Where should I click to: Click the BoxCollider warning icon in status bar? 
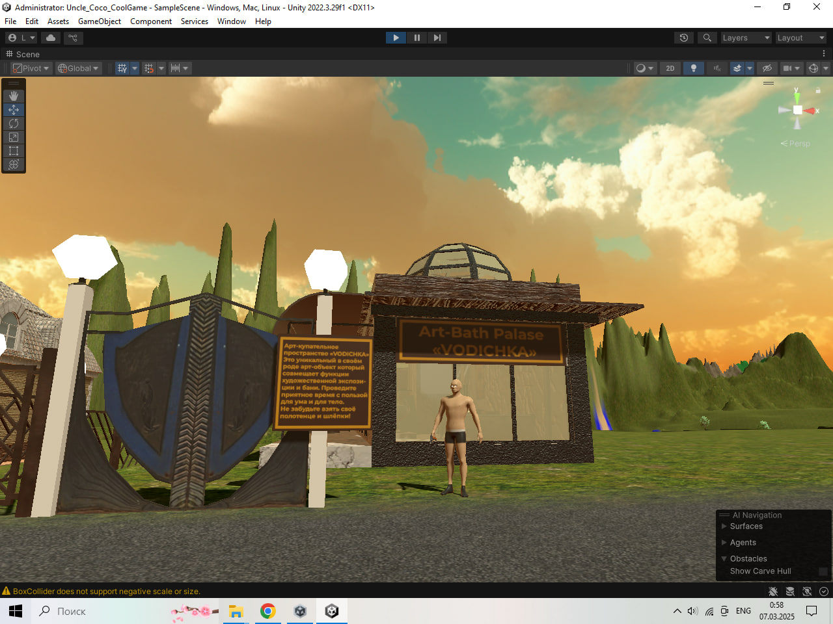pos(7,591)
